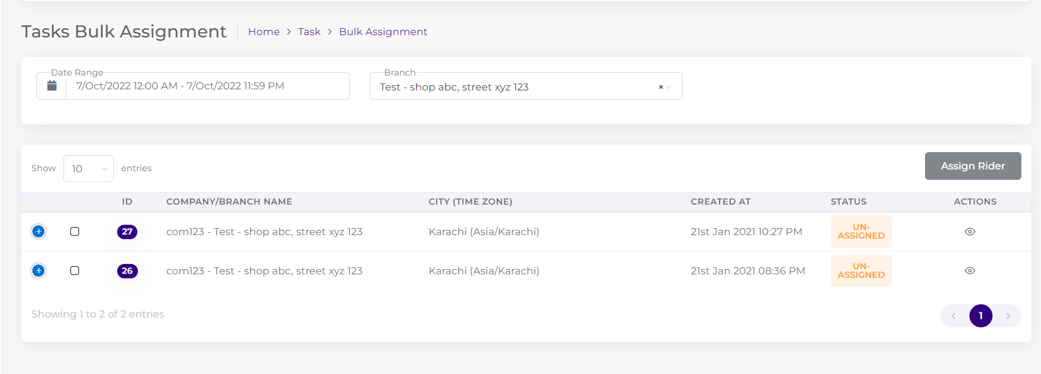Go to next page arrow
The image size is (1041, 374).
(x=1008, y=316)
